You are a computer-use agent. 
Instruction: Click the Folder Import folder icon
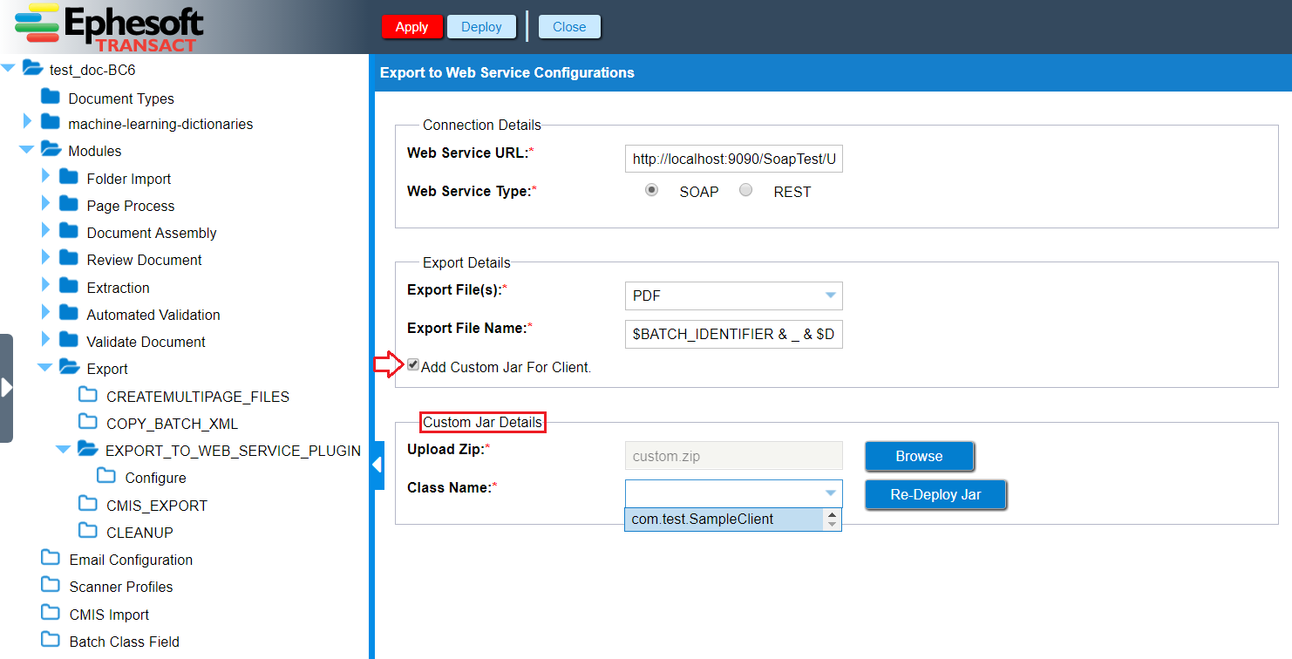pos(69,177)
